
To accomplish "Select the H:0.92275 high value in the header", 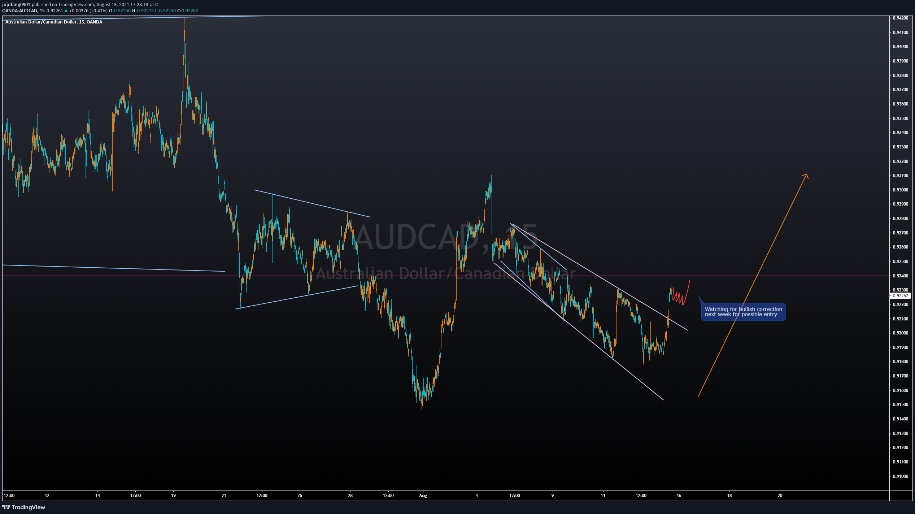I will point(143,11).
